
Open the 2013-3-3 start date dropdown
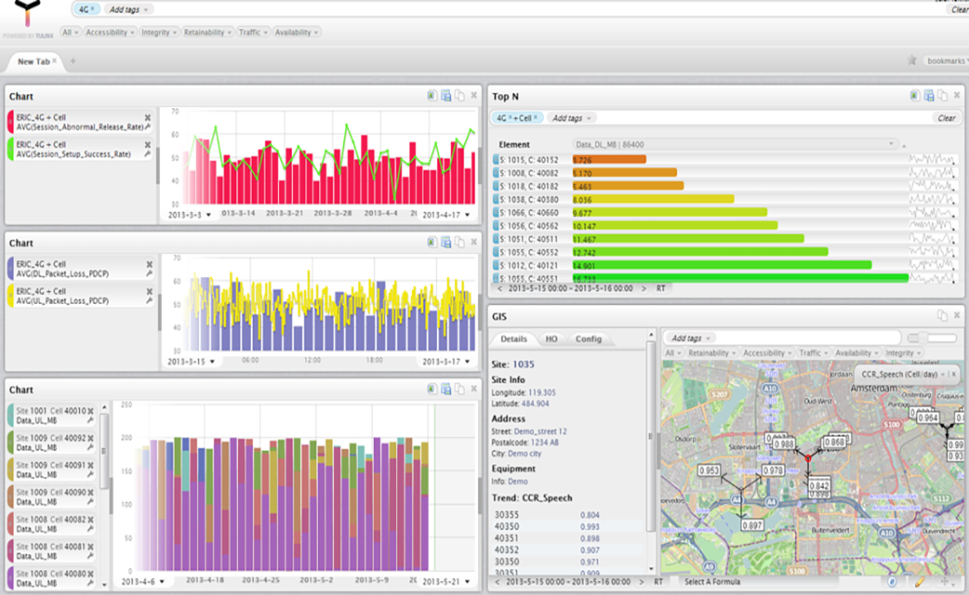pyautogui.click(x=189, y=215)
